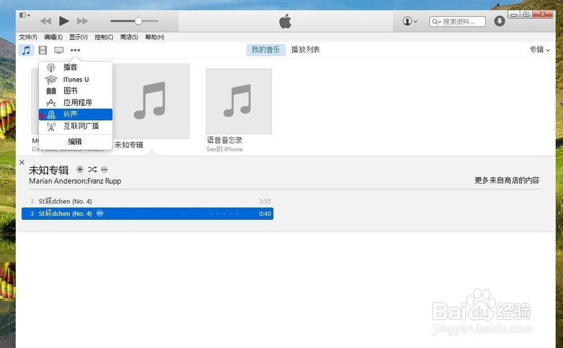Open the Movies filmstrip icon

43,50
